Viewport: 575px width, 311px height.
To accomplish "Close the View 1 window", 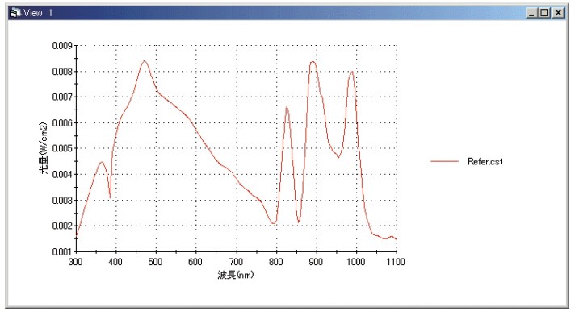I will point(558,13).
